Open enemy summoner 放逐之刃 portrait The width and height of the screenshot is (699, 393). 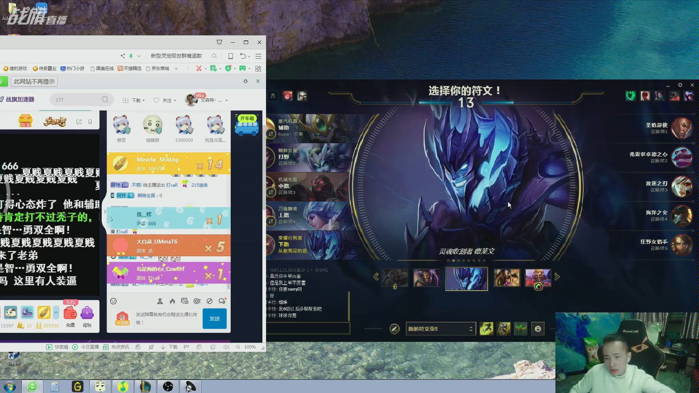point(682,187)
